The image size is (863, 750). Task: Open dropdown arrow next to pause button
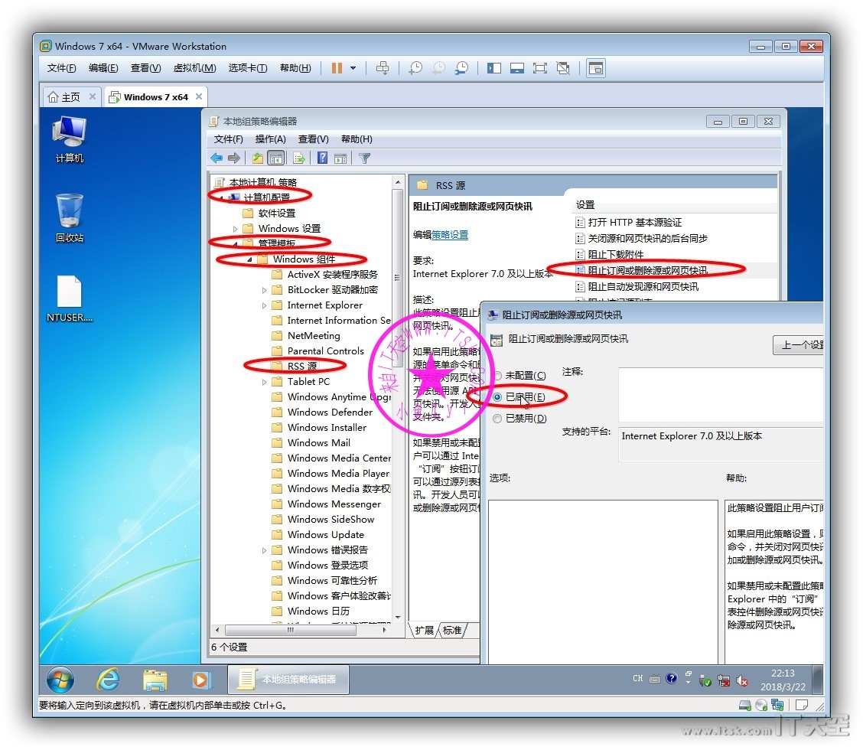[353, 68]
